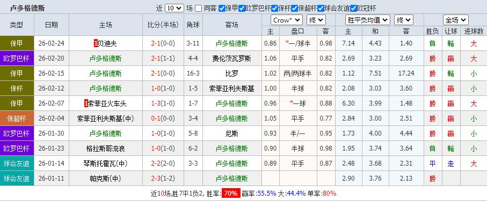
Task: Click 索菲亚火车头 home team
Action: pyautogui.click(x=107, y=103)
